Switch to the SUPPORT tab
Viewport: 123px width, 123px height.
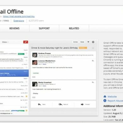point(44,28)
